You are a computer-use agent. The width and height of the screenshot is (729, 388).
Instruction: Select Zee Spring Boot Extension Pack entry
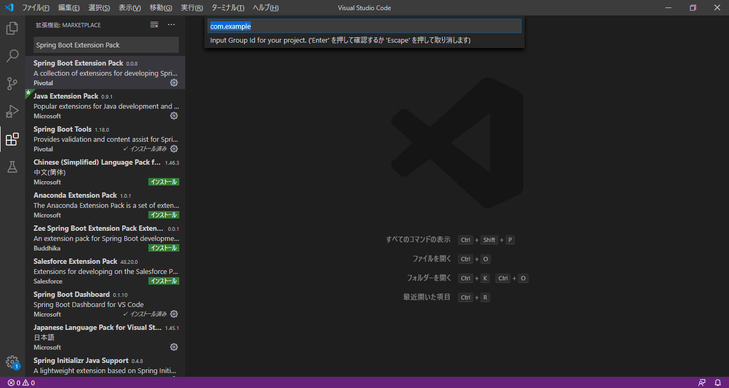coord(105,238)
